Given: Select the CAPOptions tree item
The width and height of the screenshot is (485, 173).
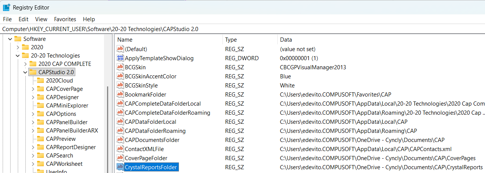Looking at the screenshot, I should pyautogui.click(x=61, y=114).
